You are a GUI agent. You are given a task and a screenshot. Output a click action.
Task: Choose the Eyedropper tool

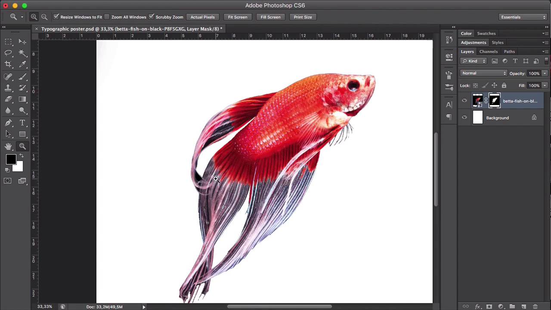click(x=23, y=64)
